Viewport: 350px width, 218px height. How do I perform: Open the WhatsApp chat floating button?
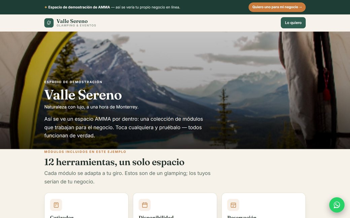pyautogui.click(x=337, y=205)
